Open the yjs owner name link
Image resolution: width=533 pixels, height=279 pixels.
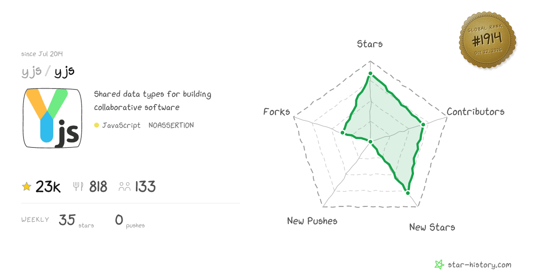(x=31, y=72)
